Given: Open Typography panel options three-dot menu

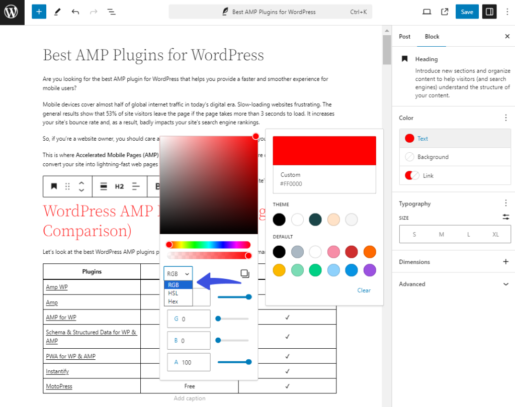Looking at the screenshot, I should pos(506,203).
